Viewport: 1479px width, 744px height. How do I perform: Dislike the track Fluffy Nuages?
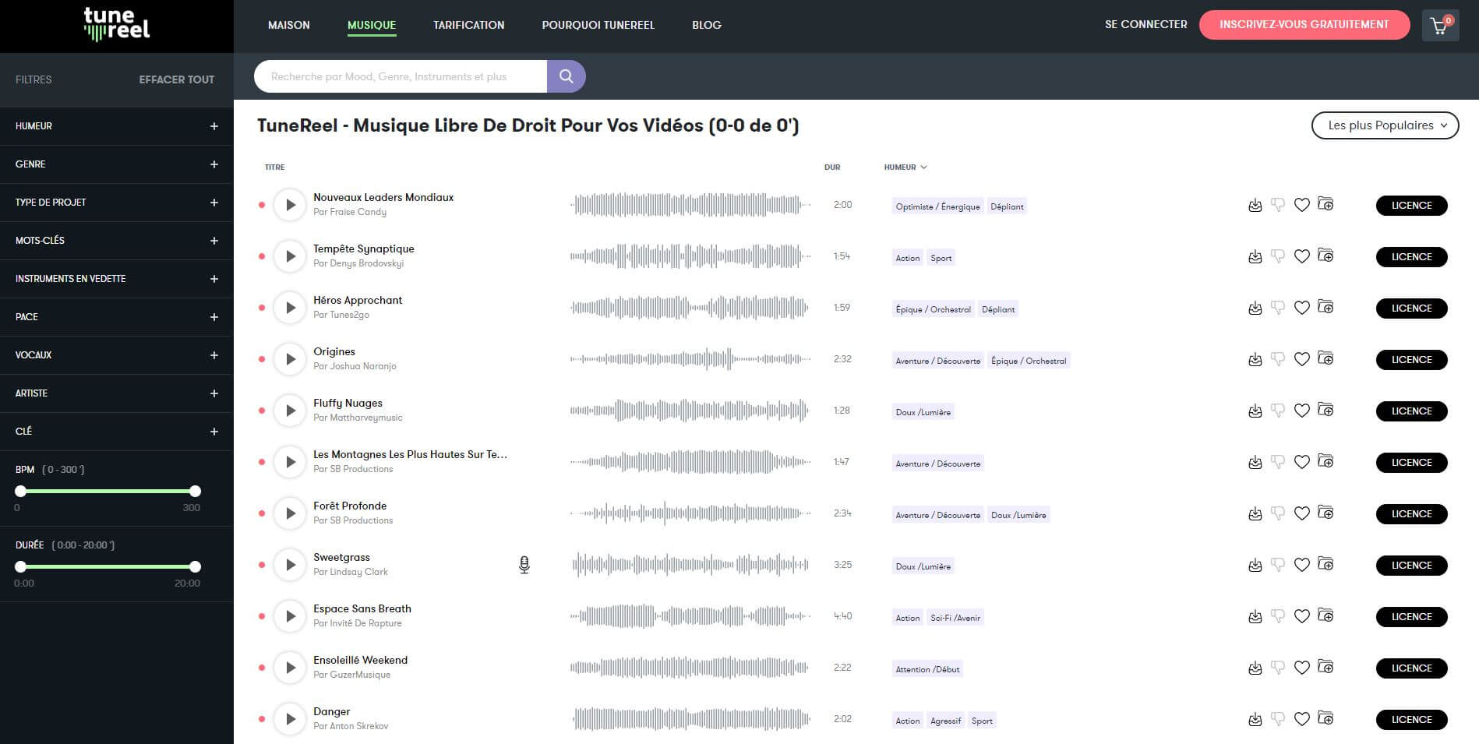click(1278, 411)
